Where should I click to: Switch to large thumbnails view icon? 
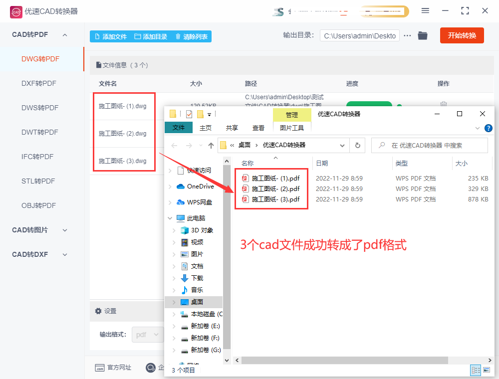[487, 370]
